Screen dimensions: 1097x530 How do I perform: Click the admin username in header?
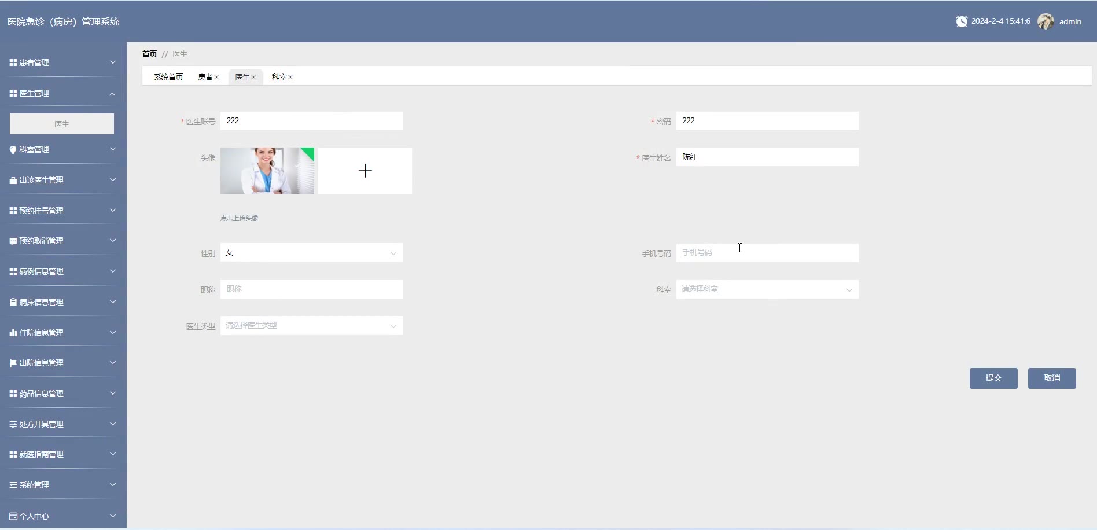click(1070, 21)
